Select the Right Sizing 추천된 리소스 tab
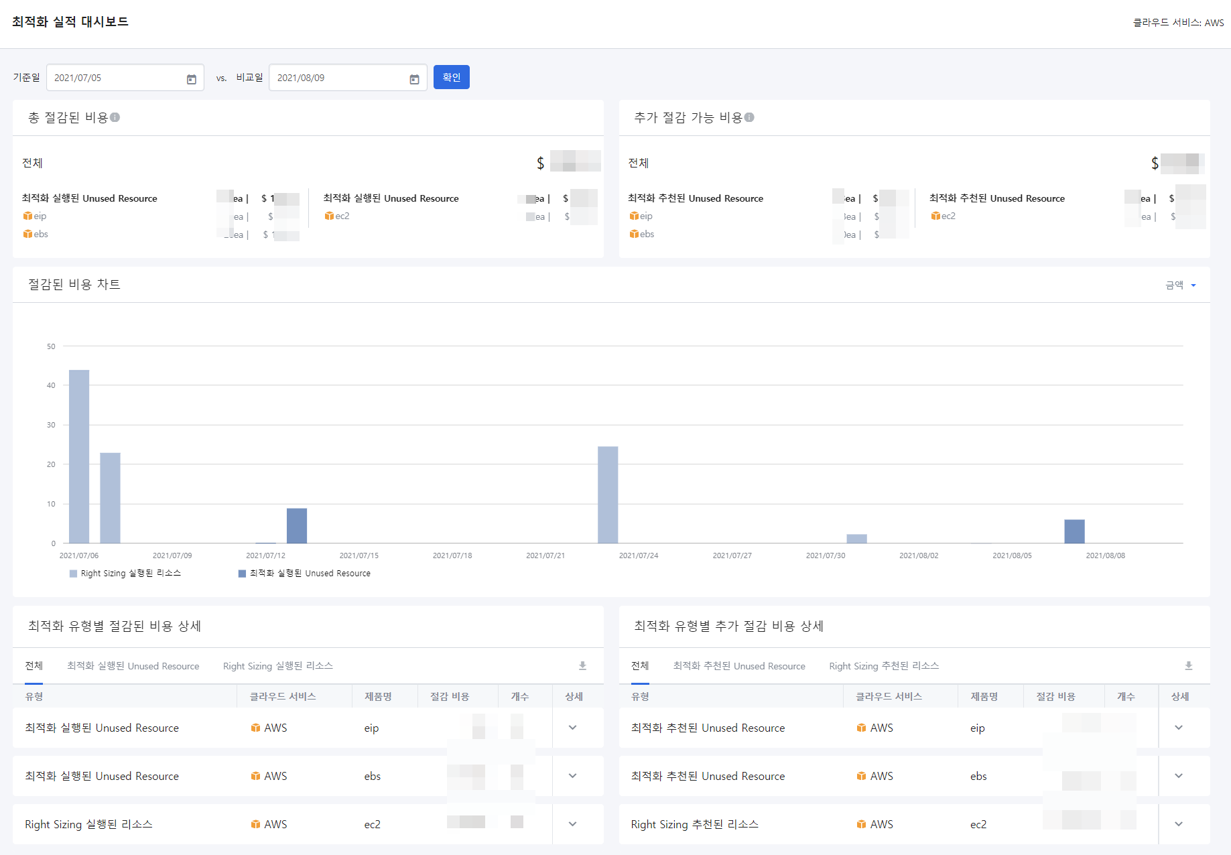Image resolution: width=1231 pixels, height=855 pixels. tap(883, 666)
